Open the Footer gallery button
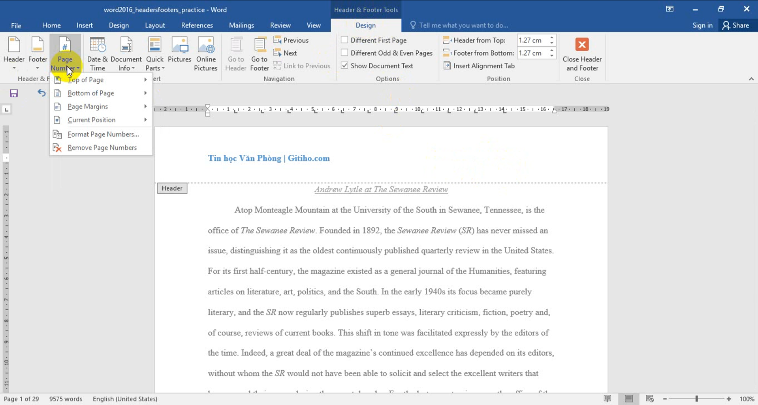758x405 pixels. tap(38, 53)
